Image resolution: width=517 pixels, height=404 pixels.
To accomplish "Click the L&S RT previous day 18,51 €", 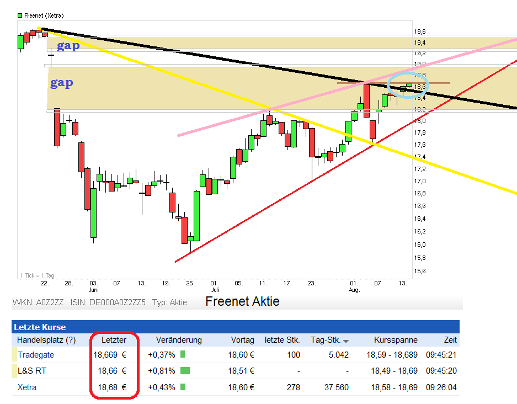I will [241, 371].
